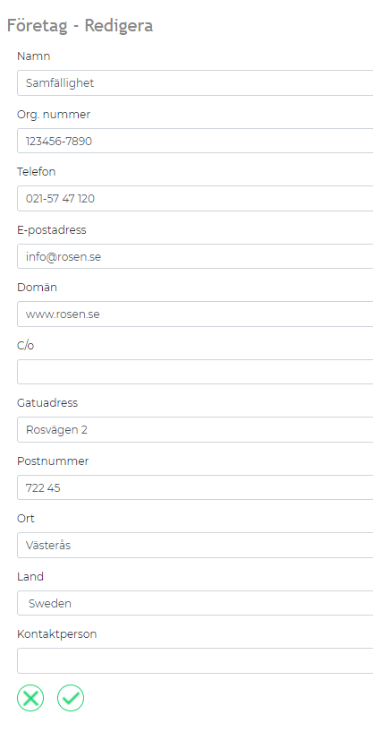This screenshot has width=373, height=732.
Task: Select the Org. nummer input field
Action: point(195,141)
